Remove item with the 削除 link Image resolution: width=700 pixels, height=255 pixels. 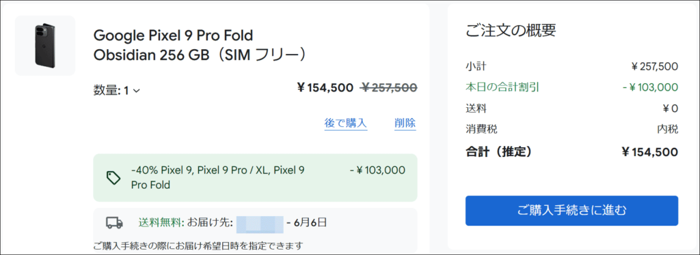[x=405, y=123]
